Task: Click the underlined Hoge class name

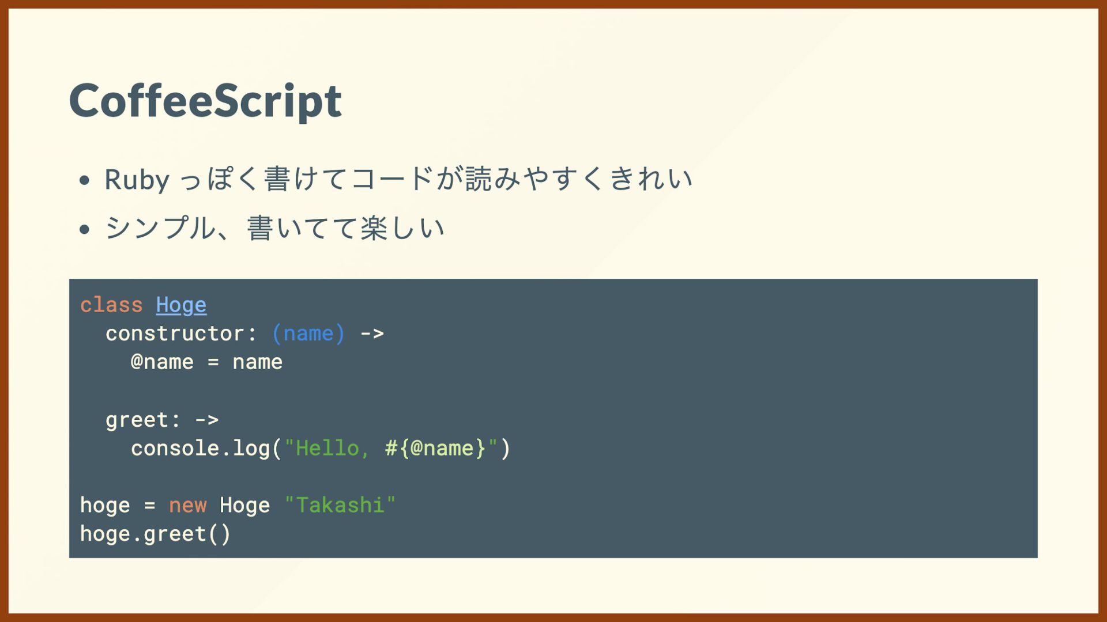Action: coord(181,305)
